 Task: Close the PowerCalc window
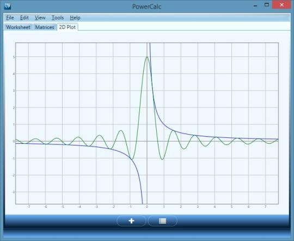tap(281, 5)
